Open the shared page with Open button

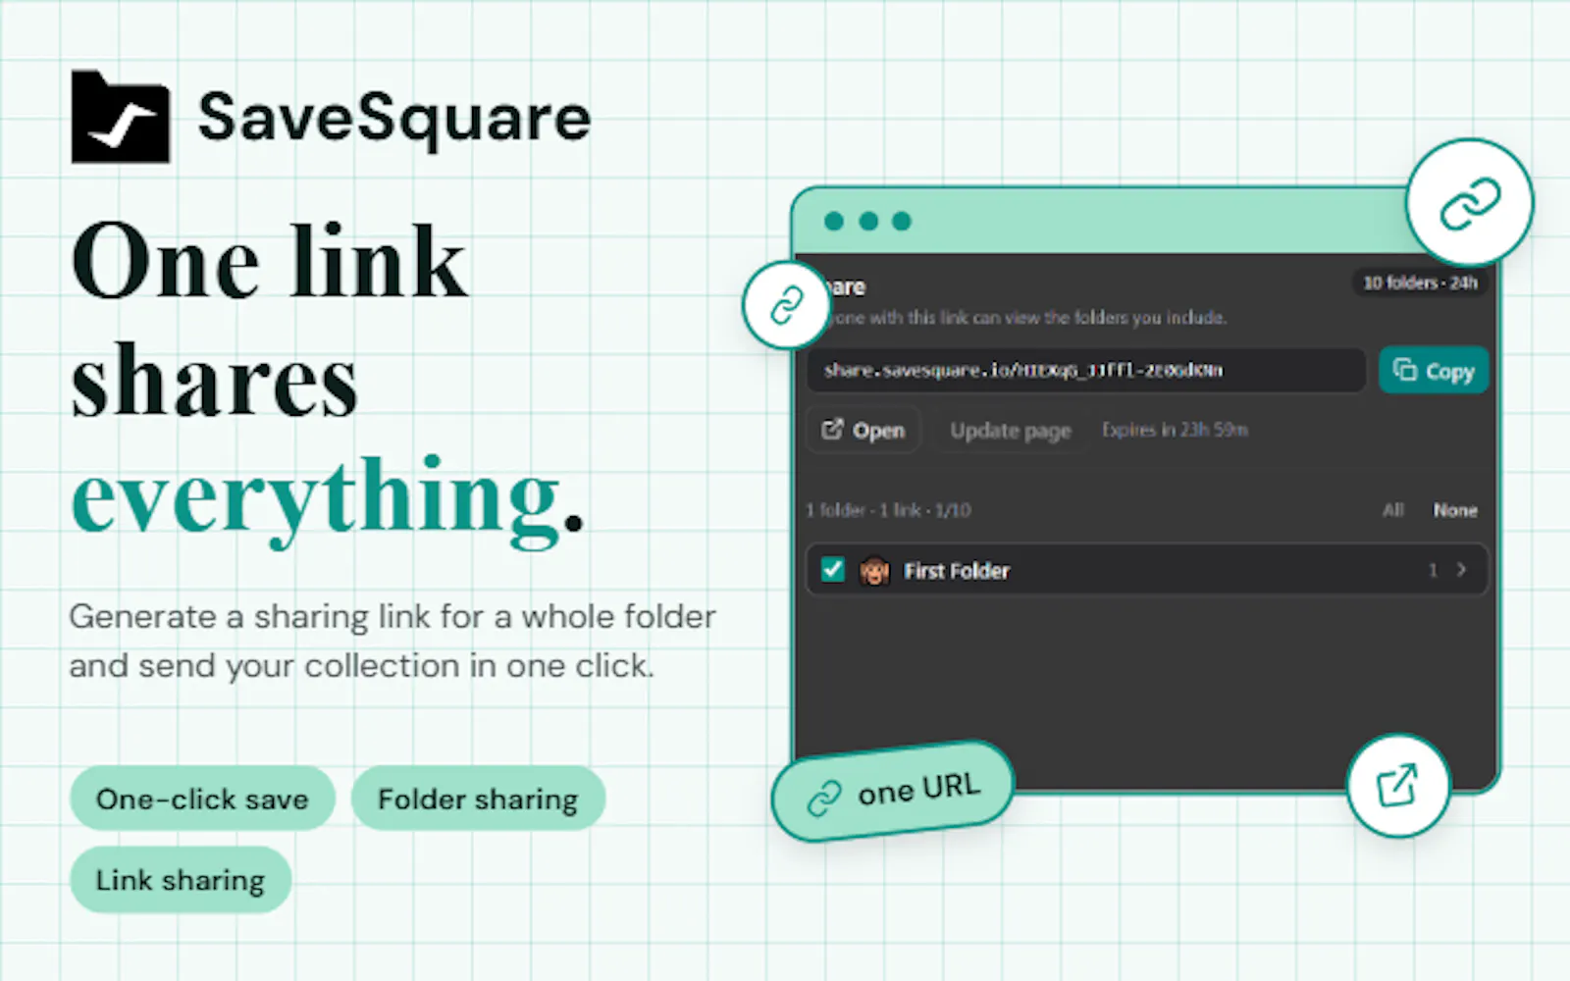(863, 430)
